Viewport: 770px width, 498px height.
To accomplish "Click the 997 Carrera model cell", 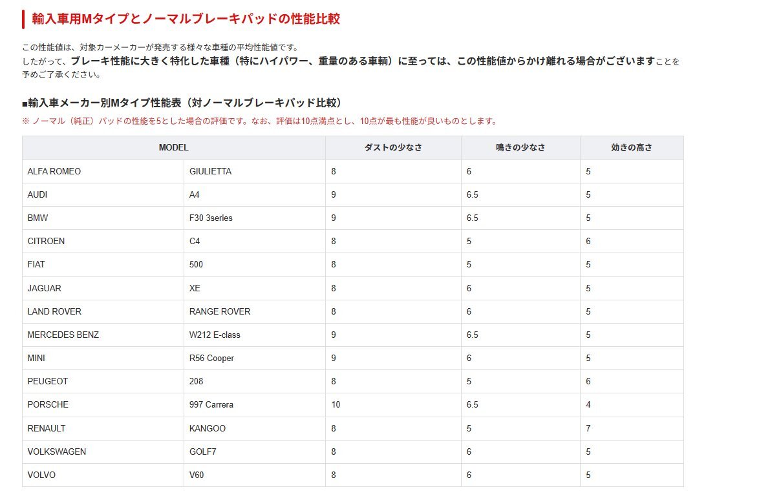I will [211, 405].
